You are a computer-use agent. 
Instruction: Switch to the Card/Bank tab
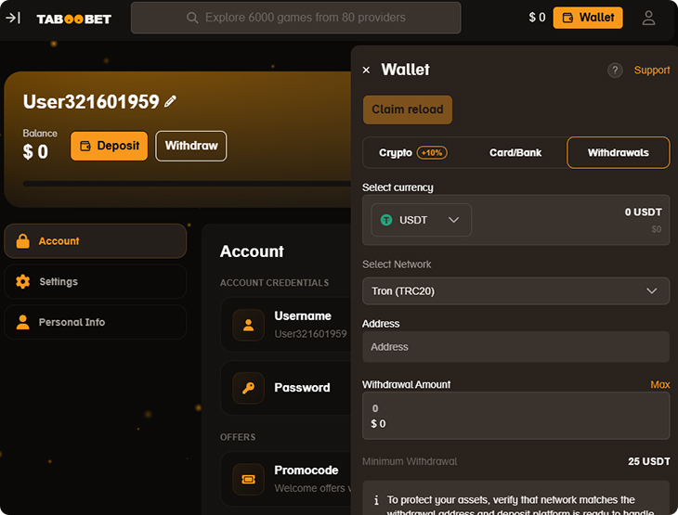[515, 152]
